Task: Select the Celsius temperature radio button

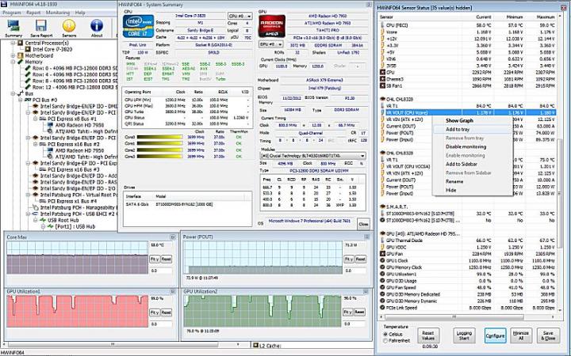Action: pyautogui.click(x=385, y=334)
